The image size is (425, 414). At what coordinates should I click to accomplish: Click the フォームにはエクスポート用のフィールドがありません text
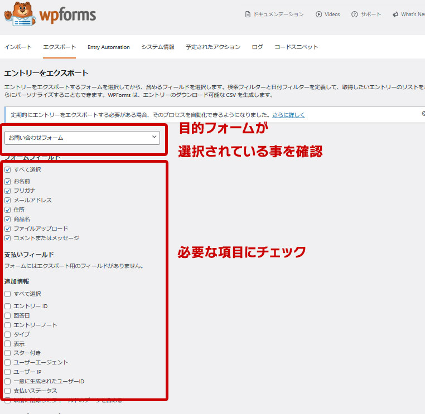tap(74, 266)
